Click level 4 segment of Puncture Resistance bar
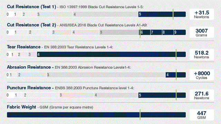 [x=116, y=95]
